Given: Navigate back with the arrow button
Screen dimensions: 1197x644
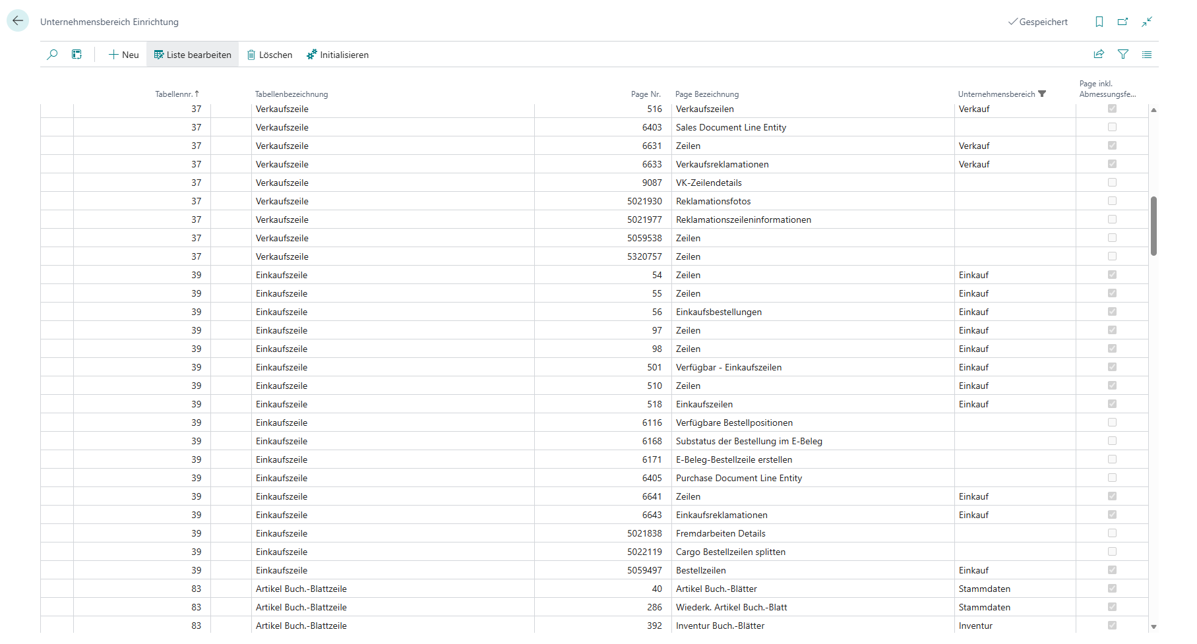Looking at the screenshot, I should pos(18,20).
